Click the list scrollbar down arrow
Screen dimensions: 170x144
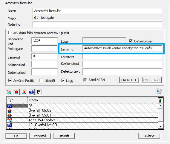coord(161,126)
